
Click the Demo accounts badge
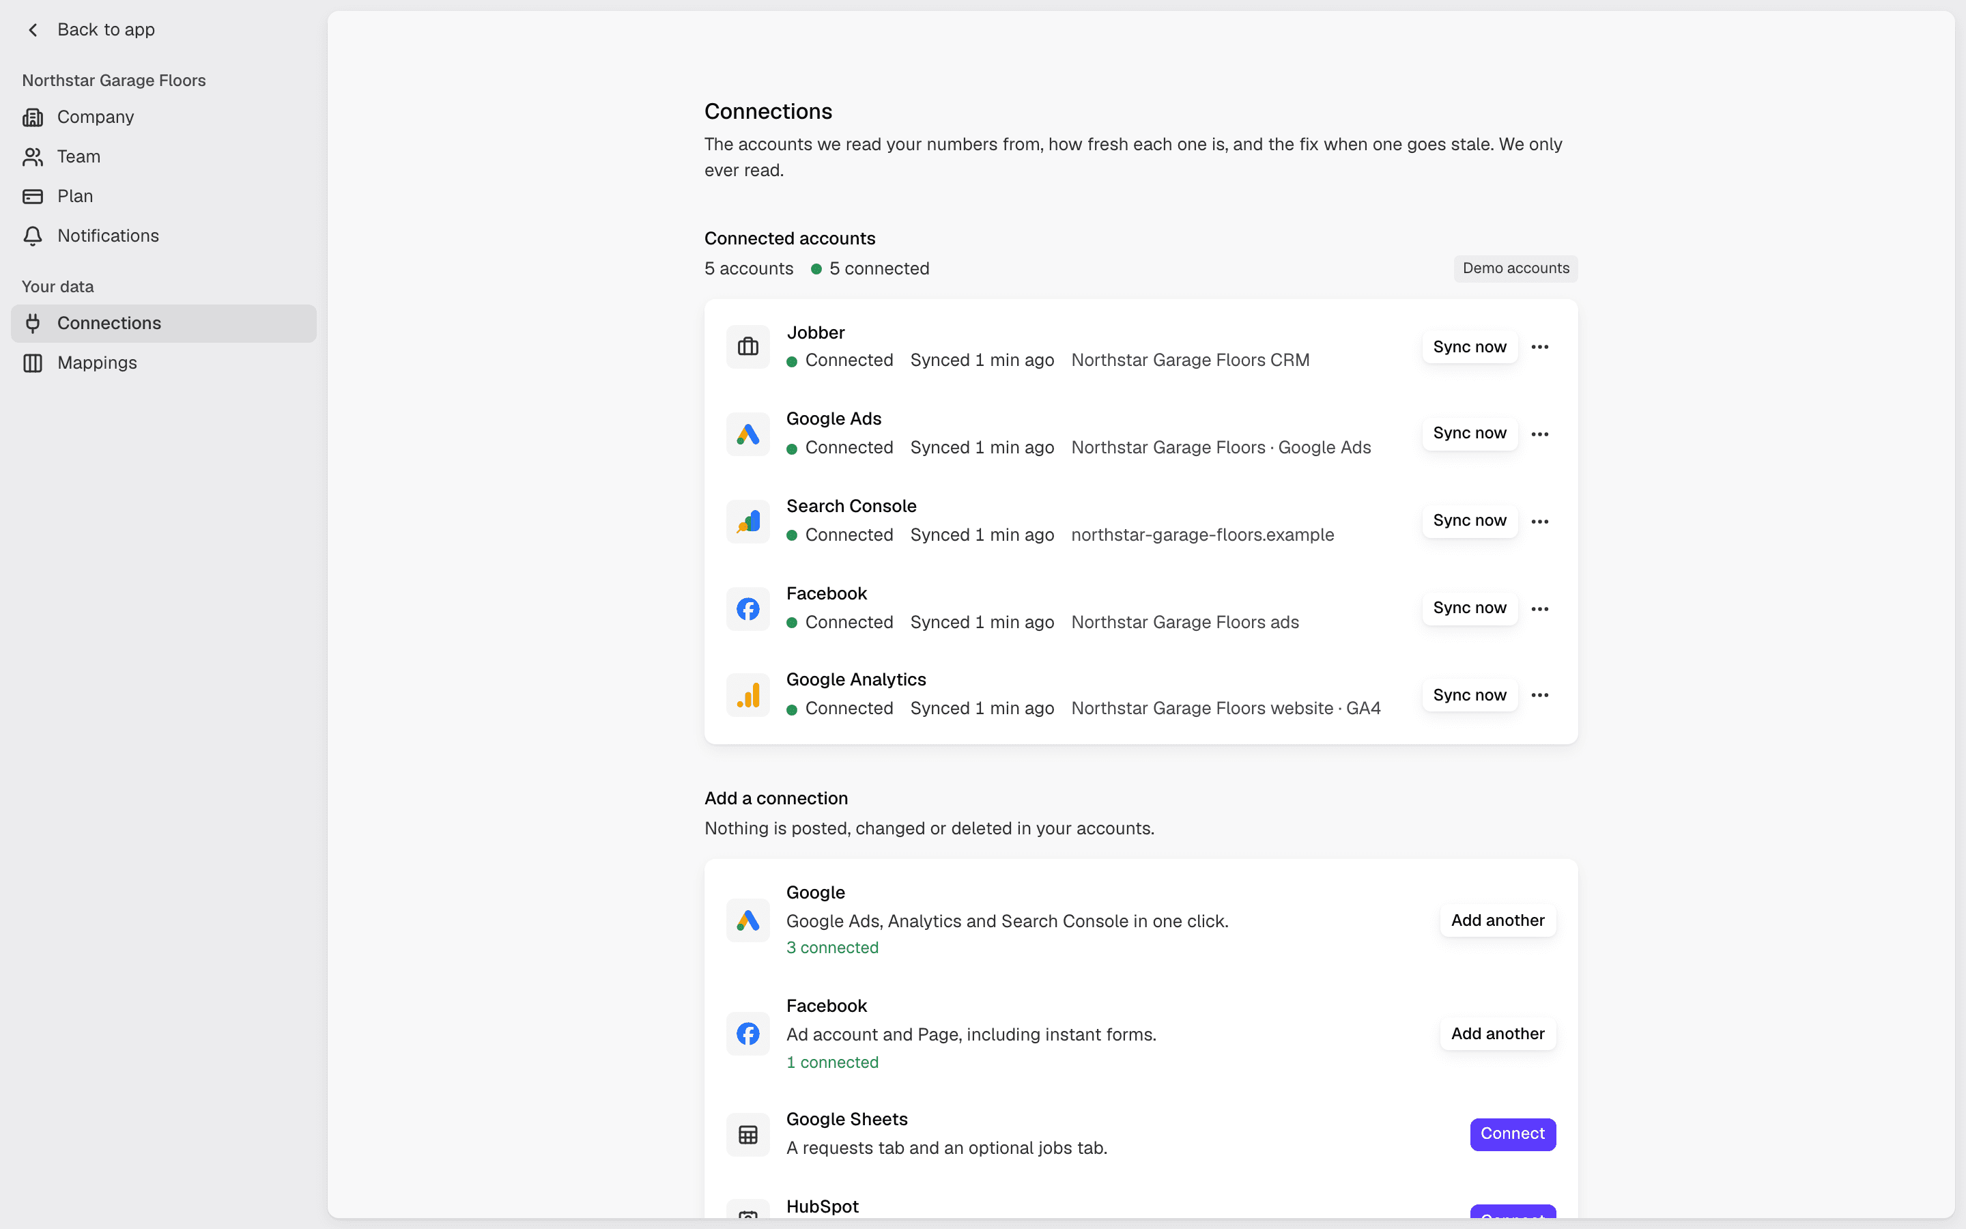tap(1516, 268)
